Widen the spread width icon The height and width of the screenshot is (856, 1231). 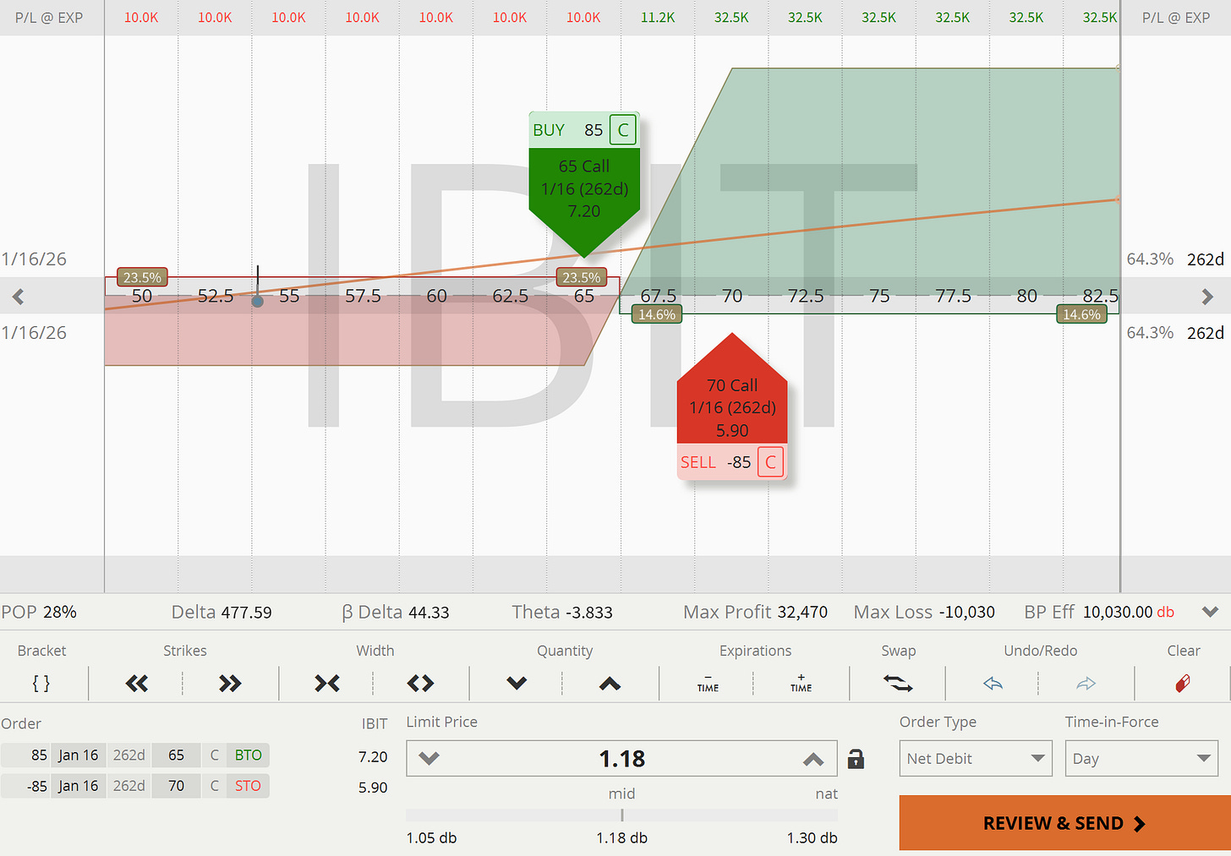pyautogui.click(x=420, y=683)
